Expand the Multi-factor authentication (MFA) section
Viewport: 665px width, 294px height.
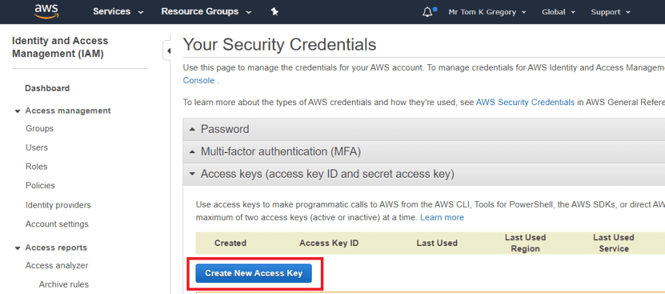pyautogui.click(x=281, y=152)
